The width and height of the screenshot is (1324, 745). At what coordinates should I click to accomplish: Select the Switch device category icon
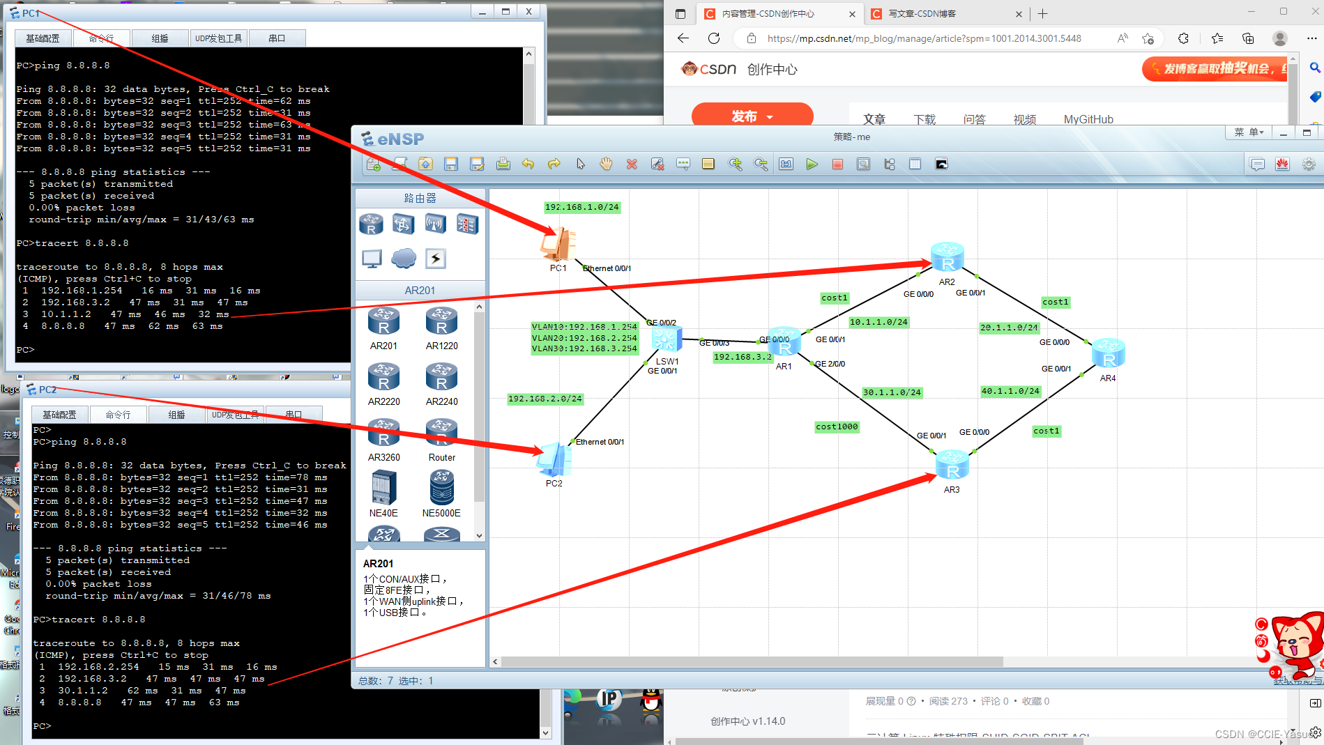[x=404, y=224]
